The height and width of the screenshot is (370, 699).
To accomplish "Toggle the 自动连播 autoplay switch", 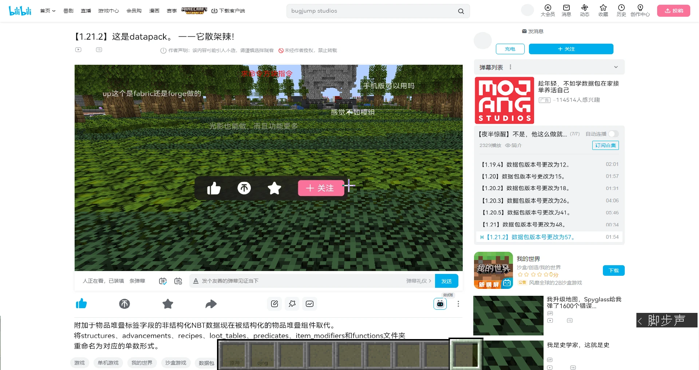I will click(613, 134).
